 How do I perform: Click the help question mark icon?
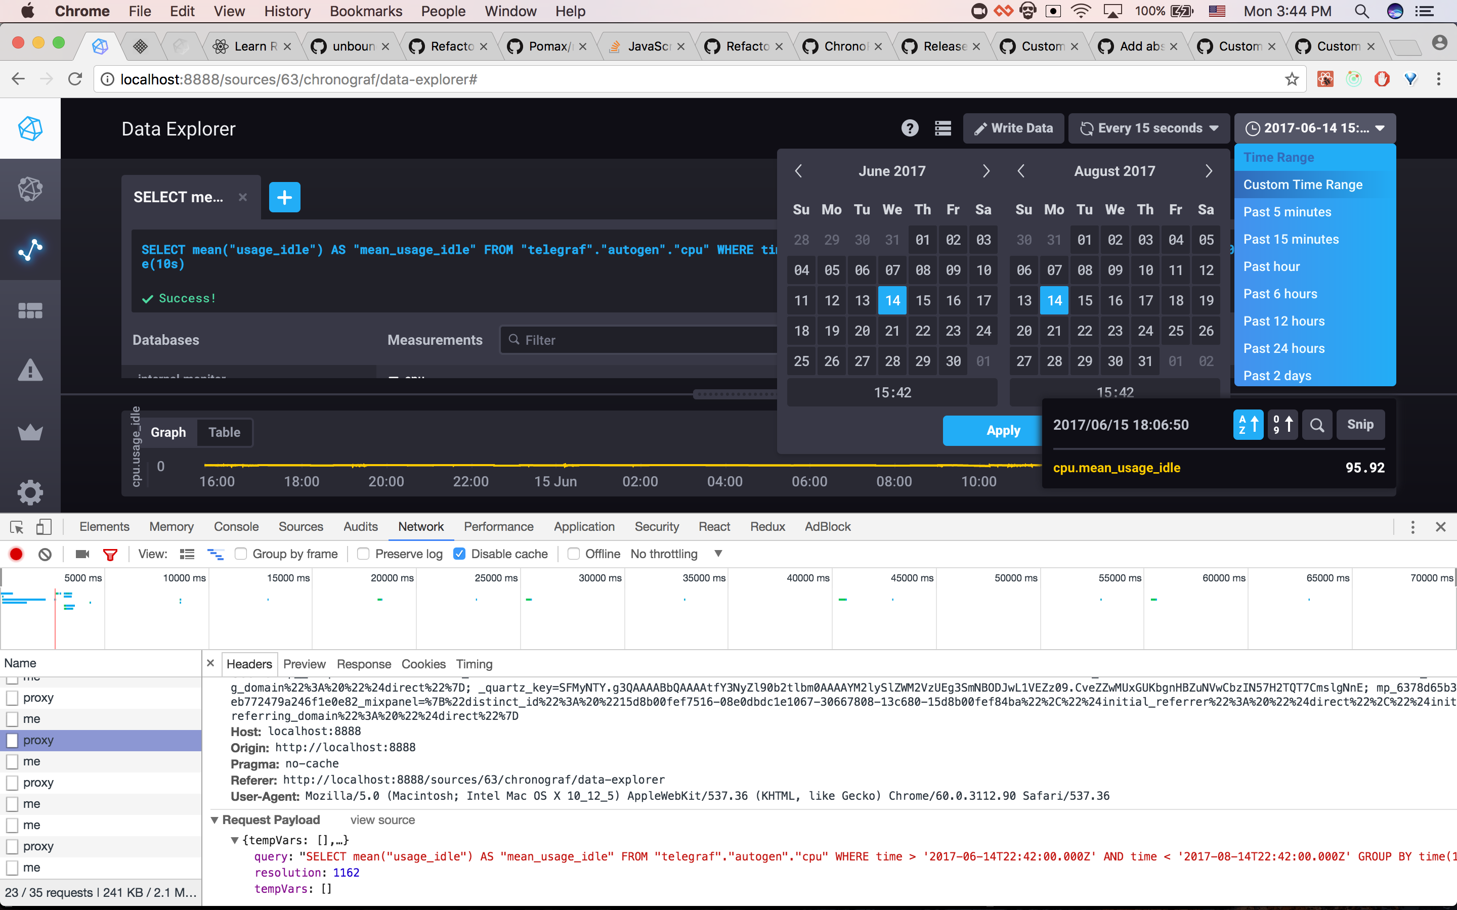coord(910,128)
